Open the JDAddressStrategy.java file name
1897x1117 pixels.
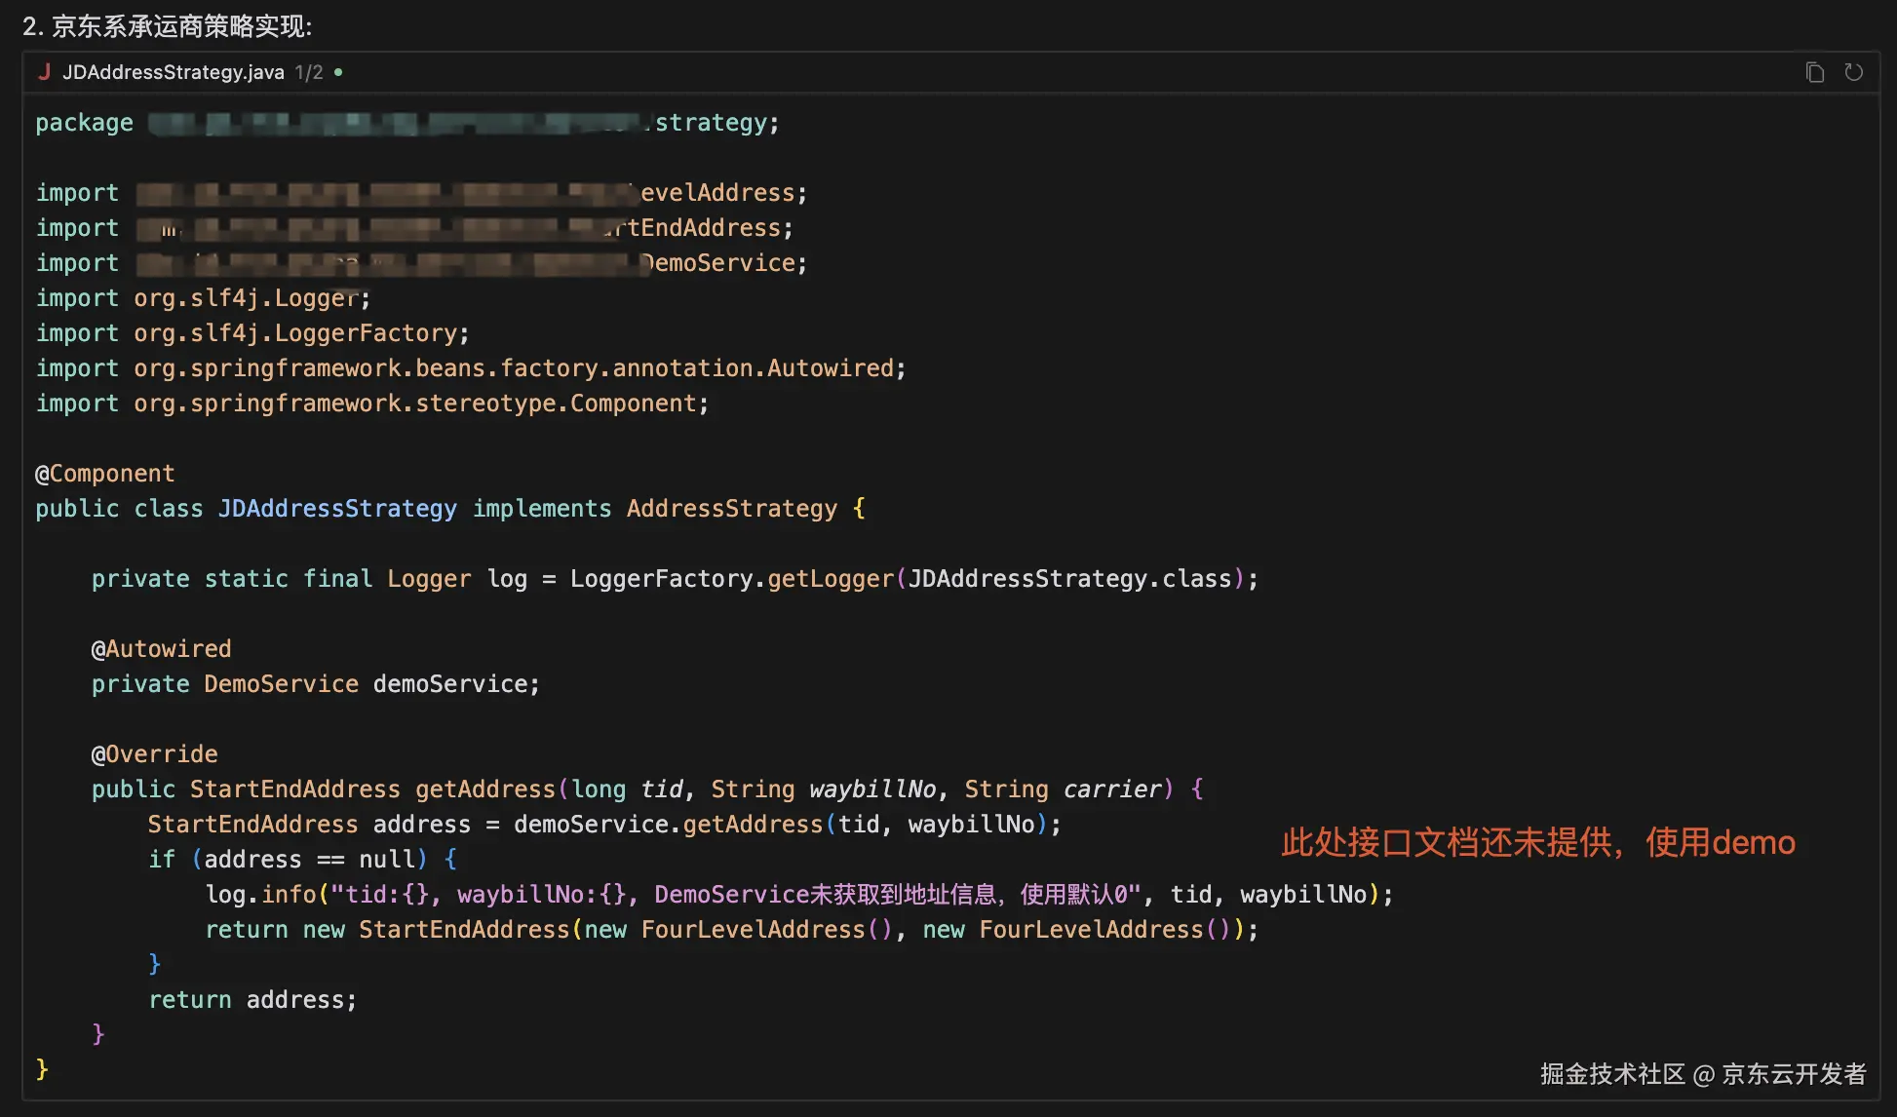173,72
